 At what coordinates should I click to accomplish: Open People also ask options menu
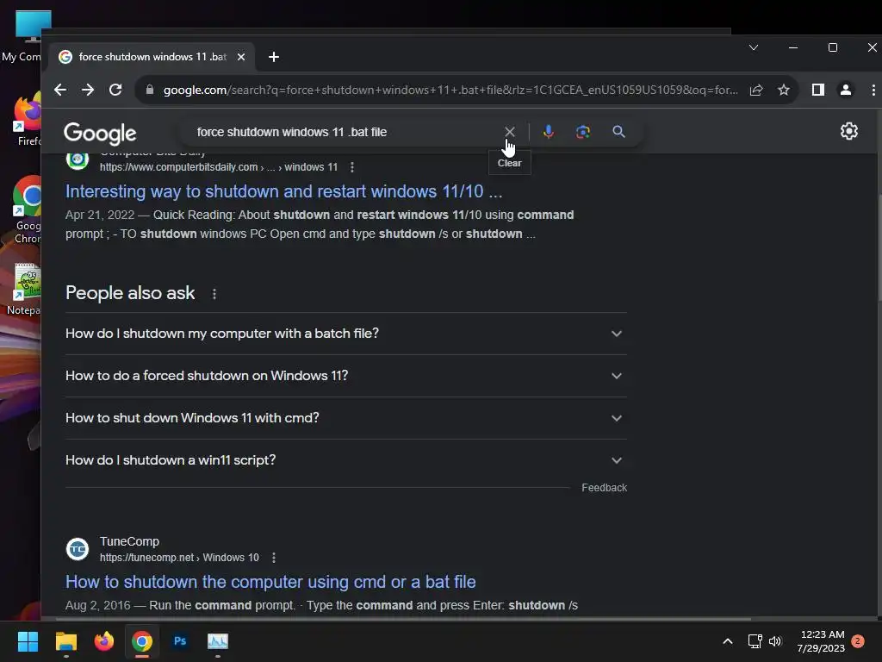(214, 294)
